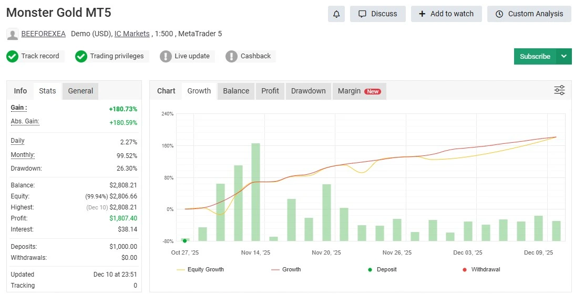Click the Cashback exclamation icon

tap(231, 56)
